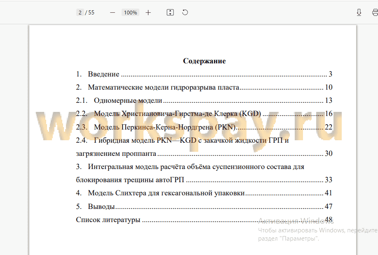Click the total page count '55'
378x255 pixels.
91,12
